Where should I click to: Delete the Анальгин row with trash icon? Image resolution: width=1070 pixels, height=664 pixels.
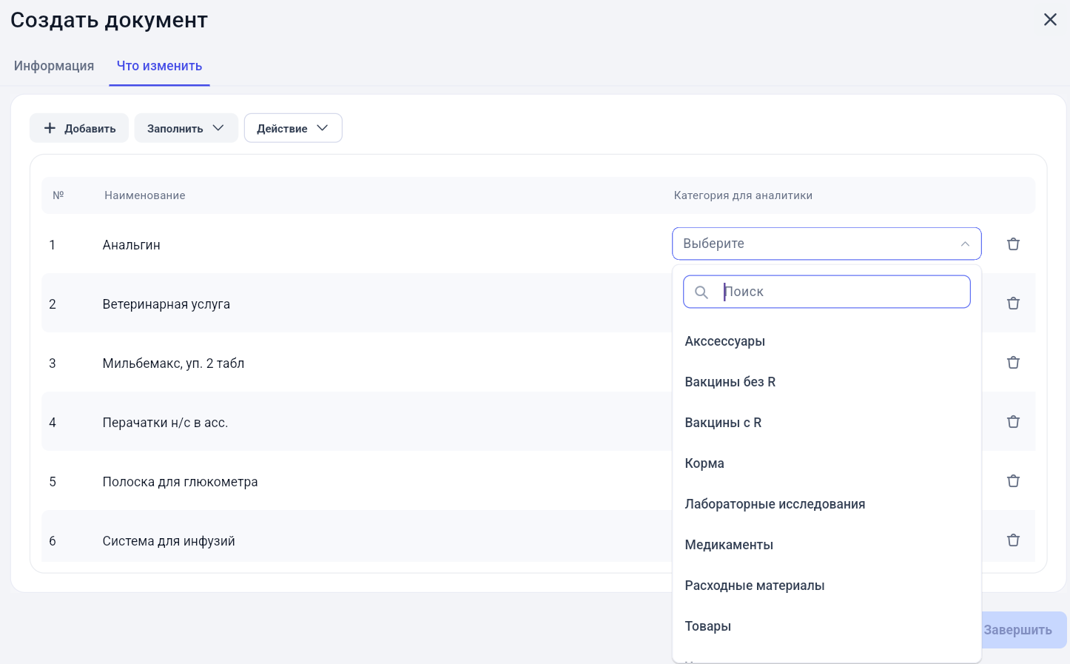[x=1013, y=244]
